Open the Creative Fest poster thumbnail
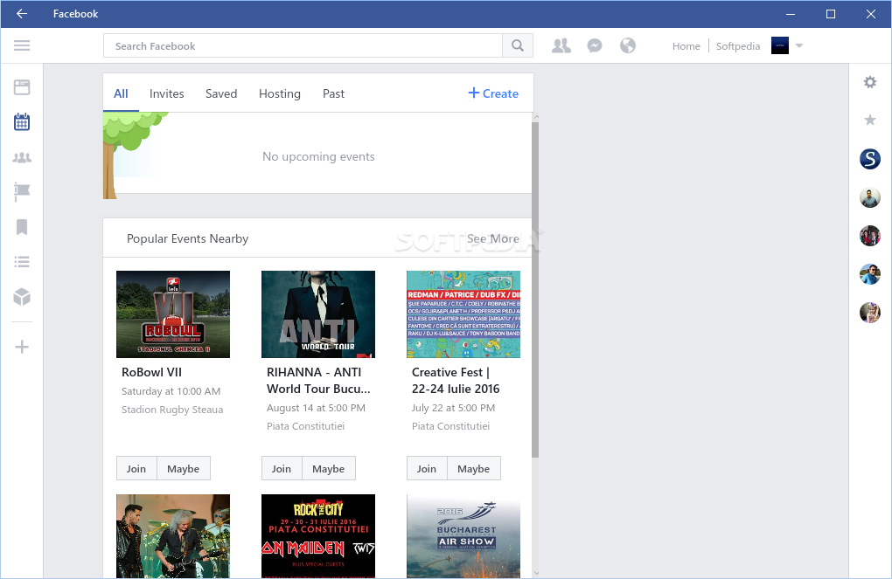This screenshot has width=892, height=579. click(463, 314)
